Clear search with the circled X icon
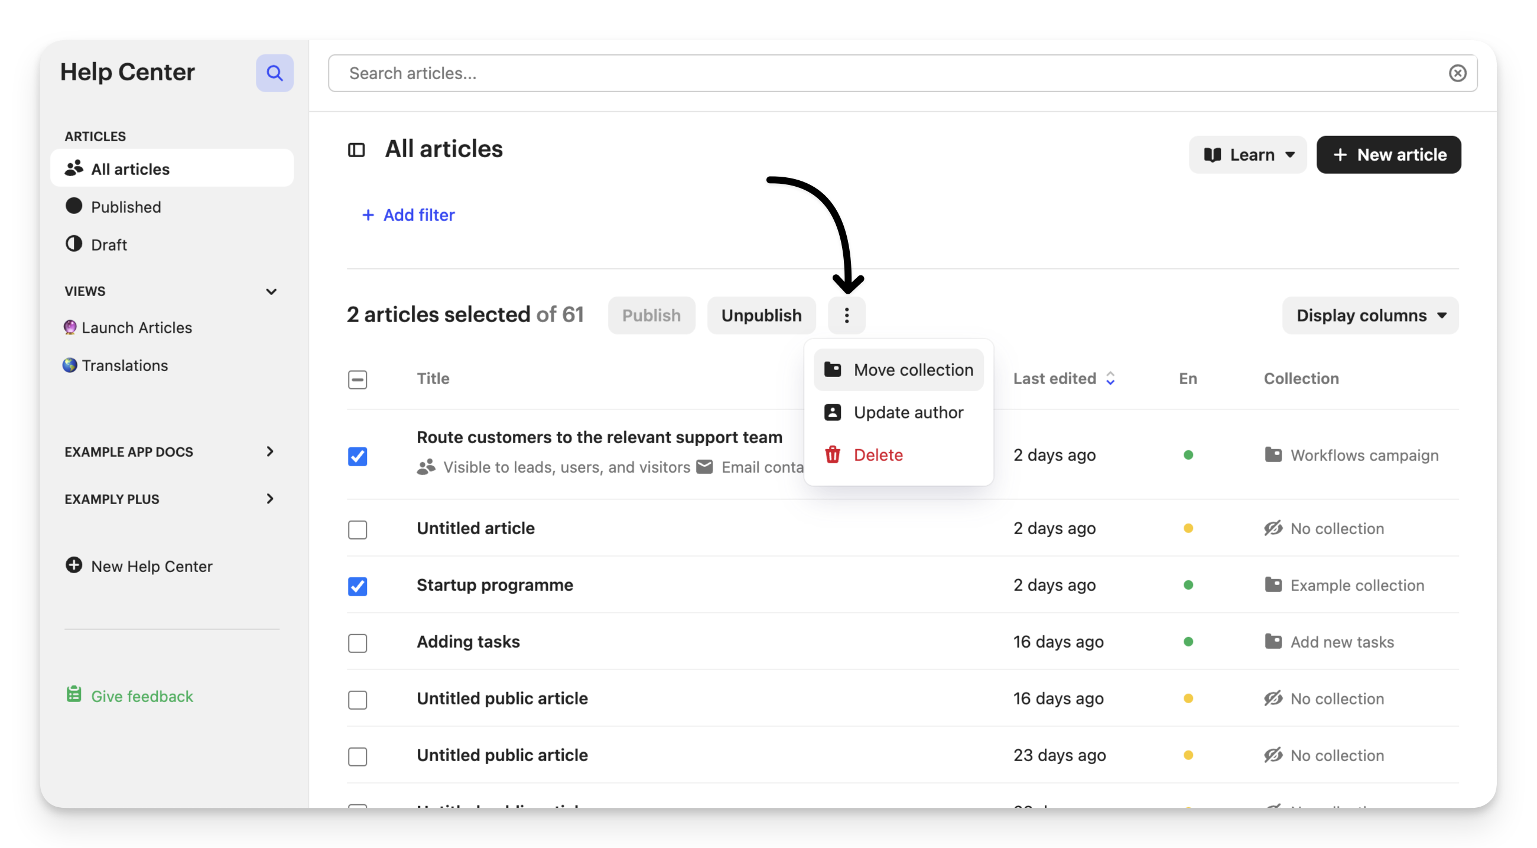Screen dimensions: 1537x848 [x=1457, y=73]
